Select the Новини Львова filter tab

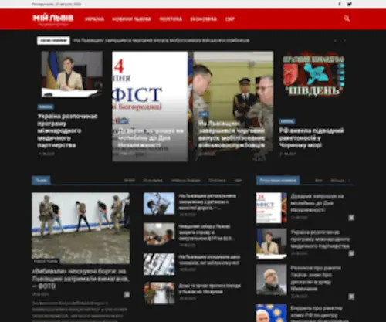pos(185,181)
